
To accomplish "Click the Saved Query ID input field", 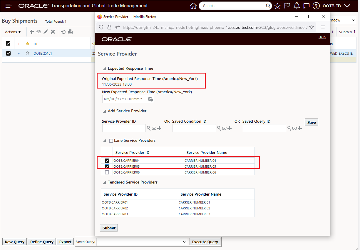I will (x=264, y=128).
